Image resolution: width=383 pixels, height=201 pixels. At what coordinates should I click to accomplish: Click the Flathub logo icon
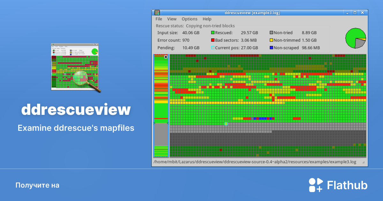click(316, 185)
